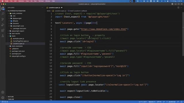This screenshot has height=103, width=184.
Task: Open editor More Actions ellipsis
Action: (181, 8)
